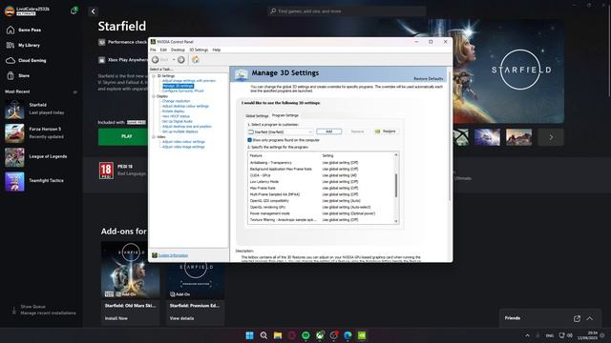Click the Add program button
Viewport: 611px width, 343px height.
(x=328, y=131)
